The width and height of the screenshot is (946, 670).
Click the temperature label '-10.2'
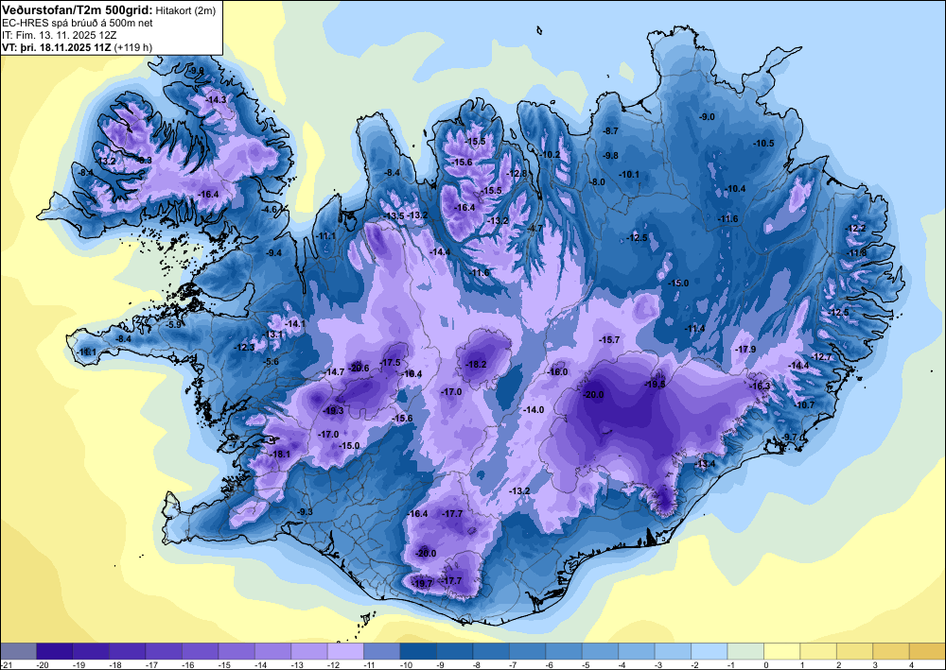[551, 154]
